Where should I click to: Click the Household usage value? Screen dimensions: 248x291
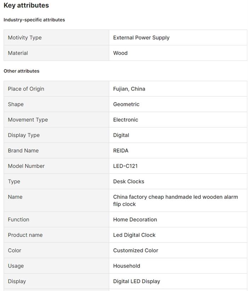tap(127, 266)
